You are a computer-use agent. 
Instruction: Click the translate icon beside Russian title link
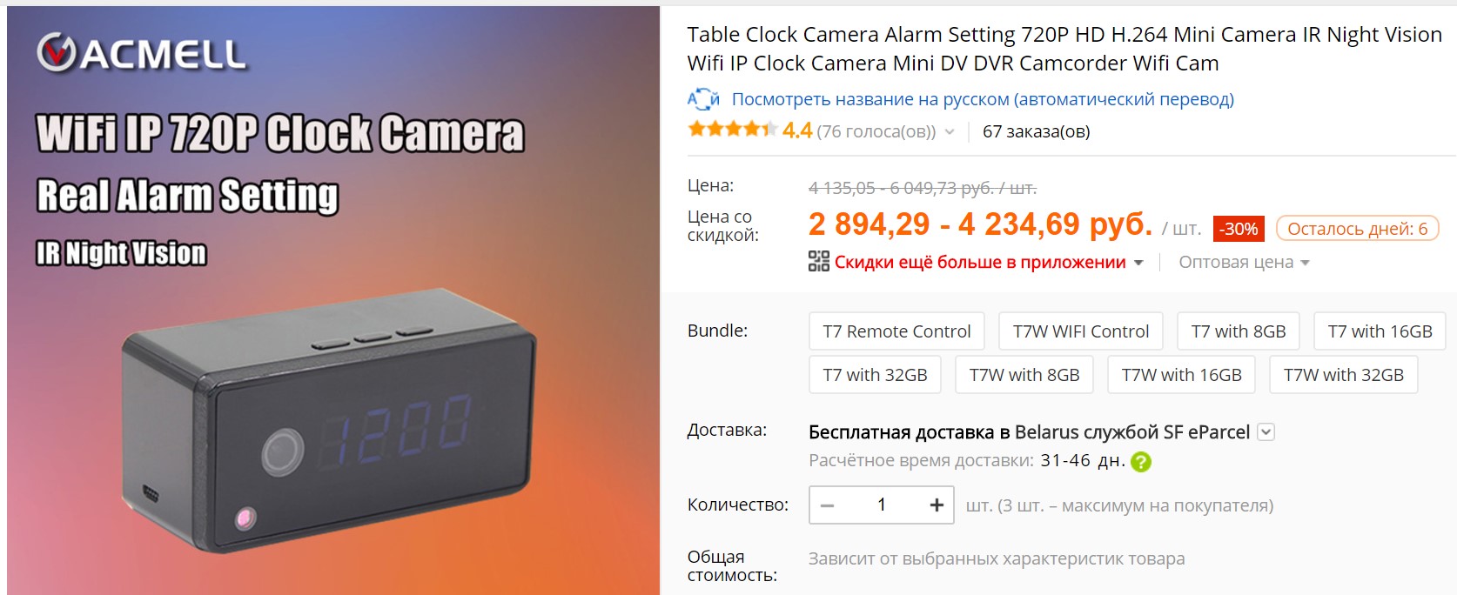pos(703,99)
